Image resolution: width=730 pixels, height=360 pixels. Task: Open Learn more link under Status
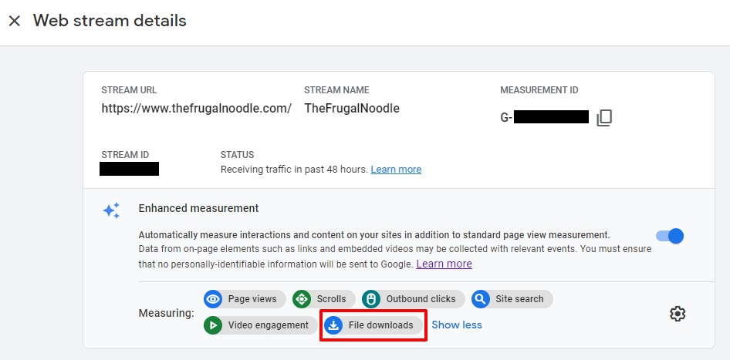click(x=396, y=170)
